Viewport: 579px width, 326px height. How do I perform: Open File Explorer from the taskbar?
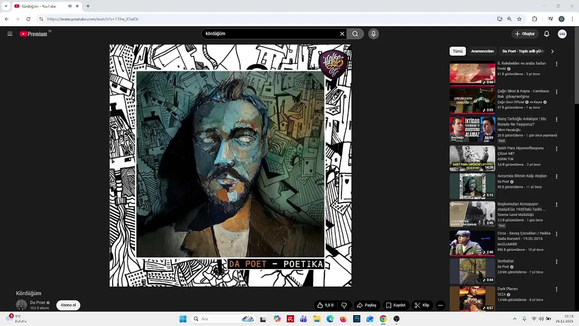(317, 319)
